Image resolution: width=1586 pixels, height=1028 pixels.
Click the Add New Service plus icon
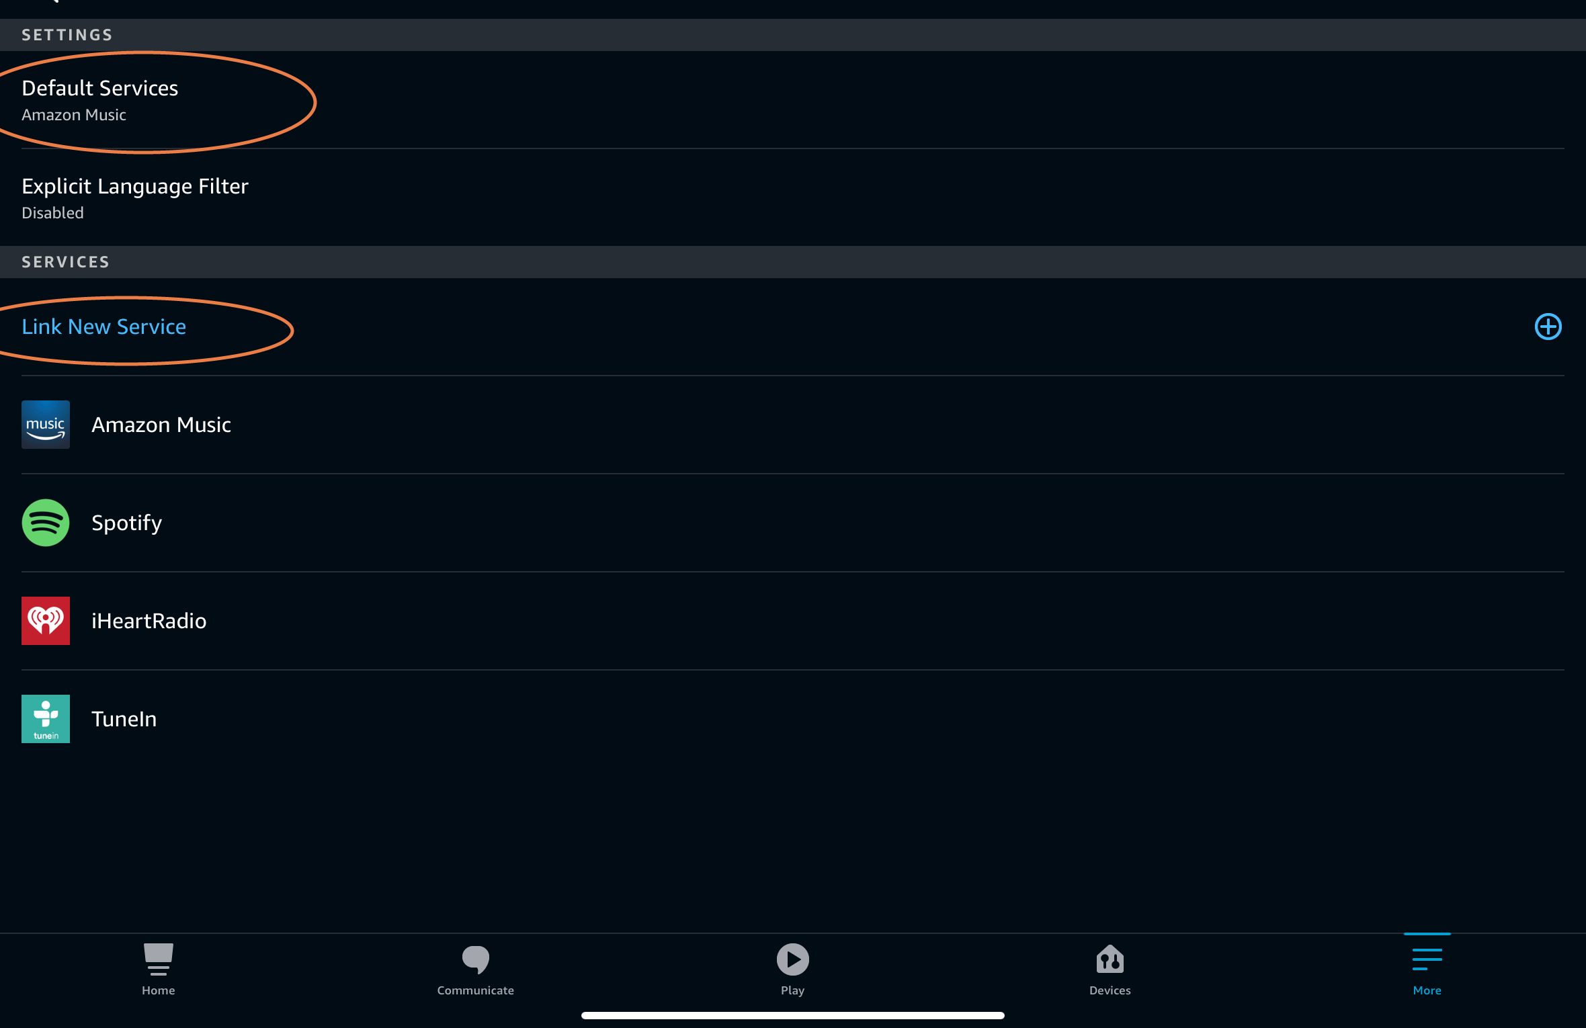pyautogui.click(x=1548, y=325)
